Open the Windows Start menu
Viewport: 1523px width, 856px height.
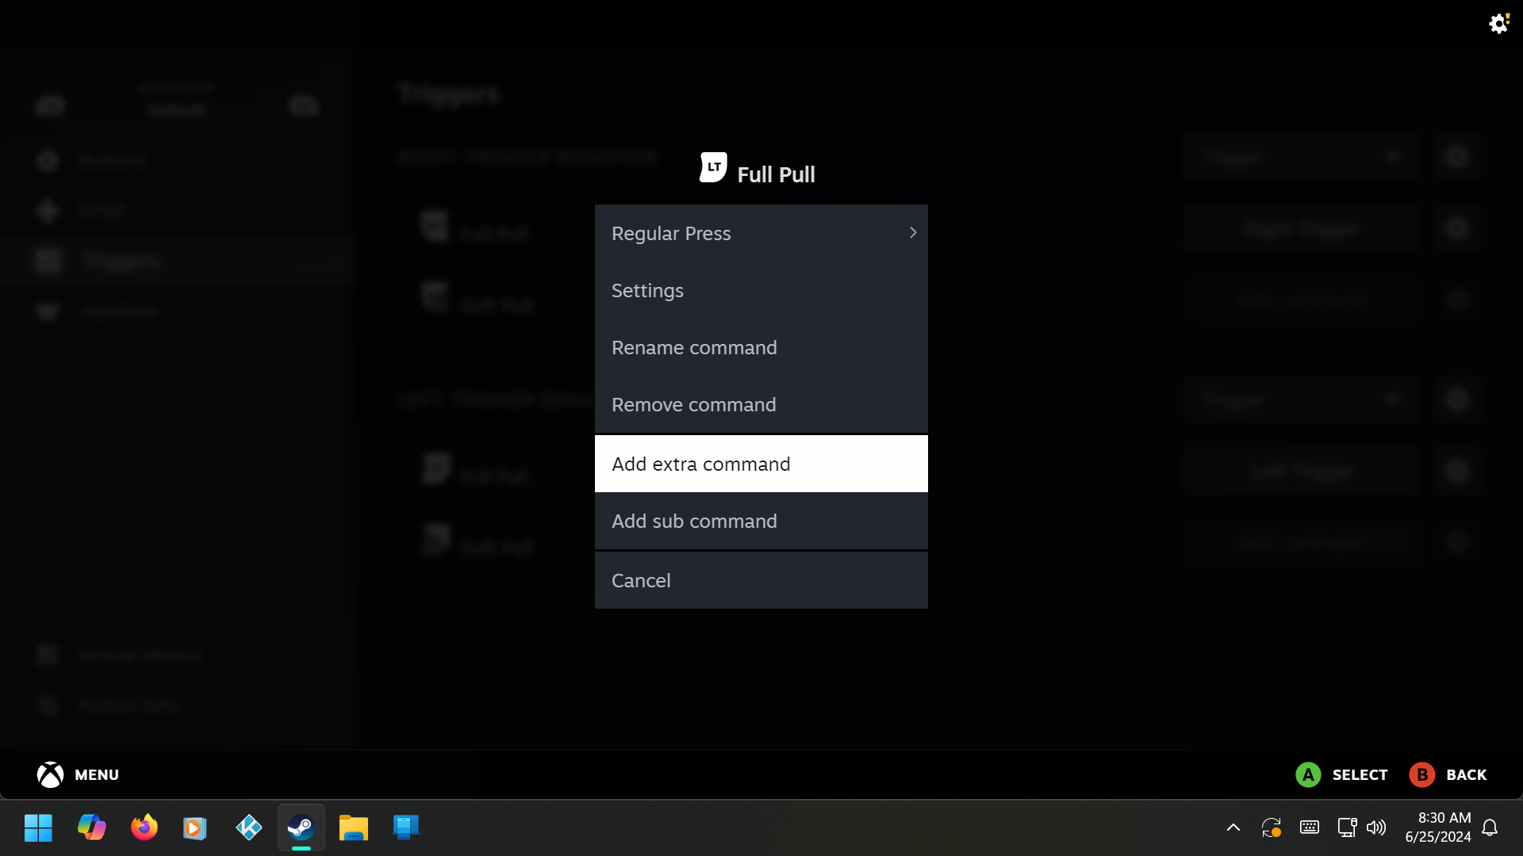click(38, 827)
